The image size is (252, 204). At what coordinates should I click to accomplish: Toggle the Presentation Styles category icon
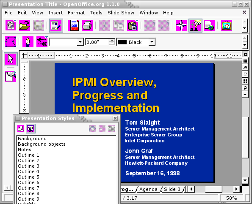click(x=30, y=128)
